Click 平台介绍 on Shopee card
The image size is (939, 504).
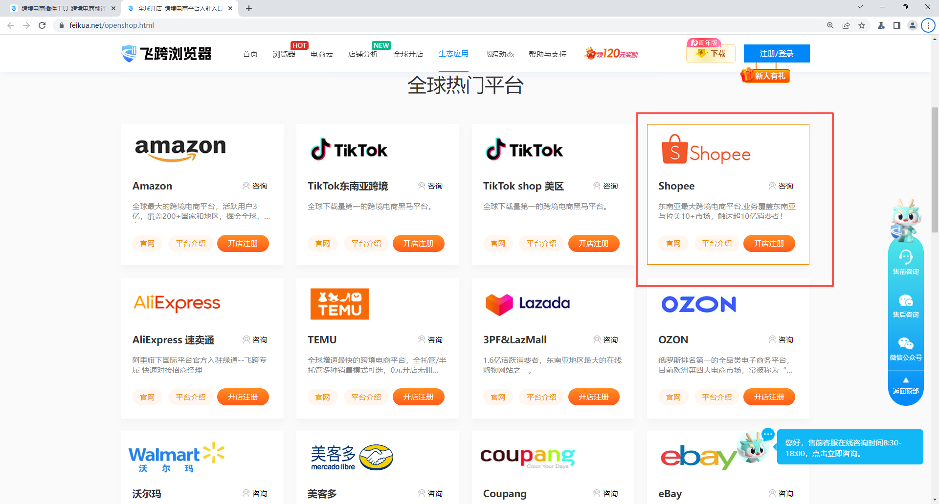(716, 244)
